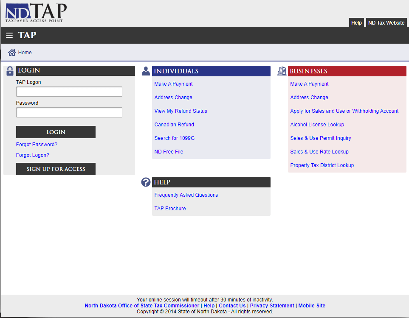
Task: Open Sales & Use Rate Lookup
Action: point(319,152)
